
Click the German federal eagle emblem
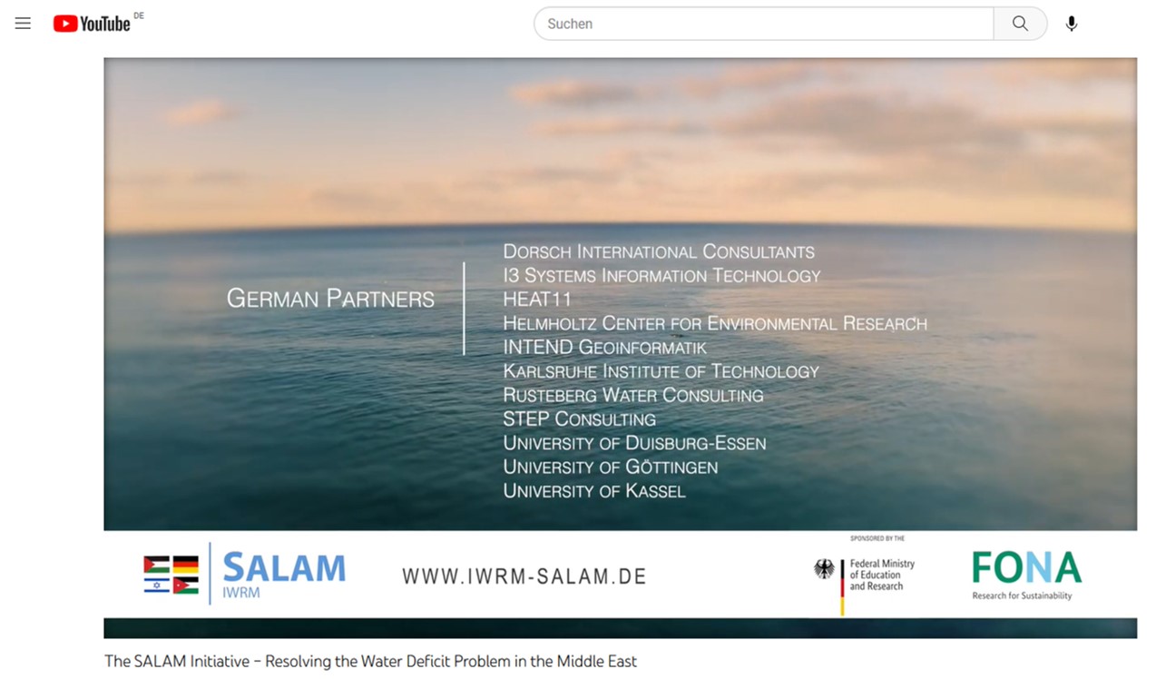click(x=824, y=569)
